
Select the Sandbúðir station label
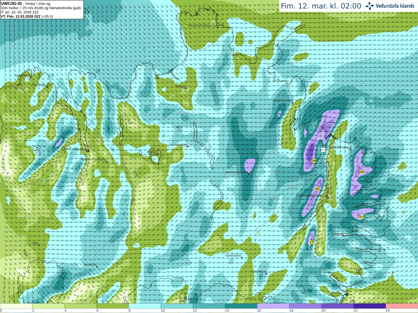pyautogui.click(x=90, y=265)
